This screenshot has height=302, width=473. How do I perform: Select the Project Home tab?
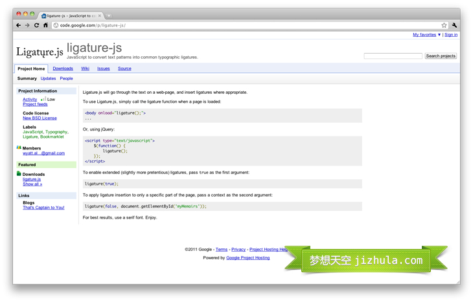(x=31, y=69)
